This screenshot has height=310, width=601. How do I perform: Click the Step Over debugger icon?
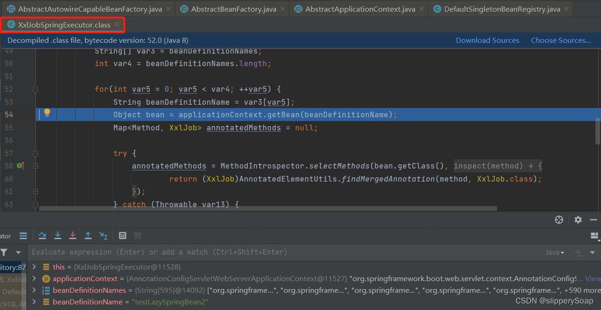(42, 236)
